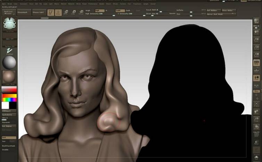The width and height of the screenshot is (262, 162).
Task: Toggle the PolyF wireframe icon on right shelf
Action: [x=256, y=134]
